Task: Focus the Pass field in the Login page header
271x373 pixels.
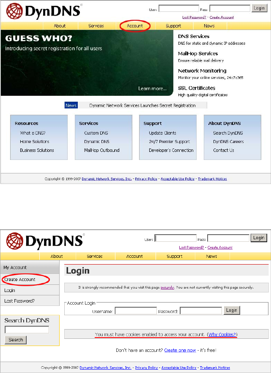Action: coord(228,238)
